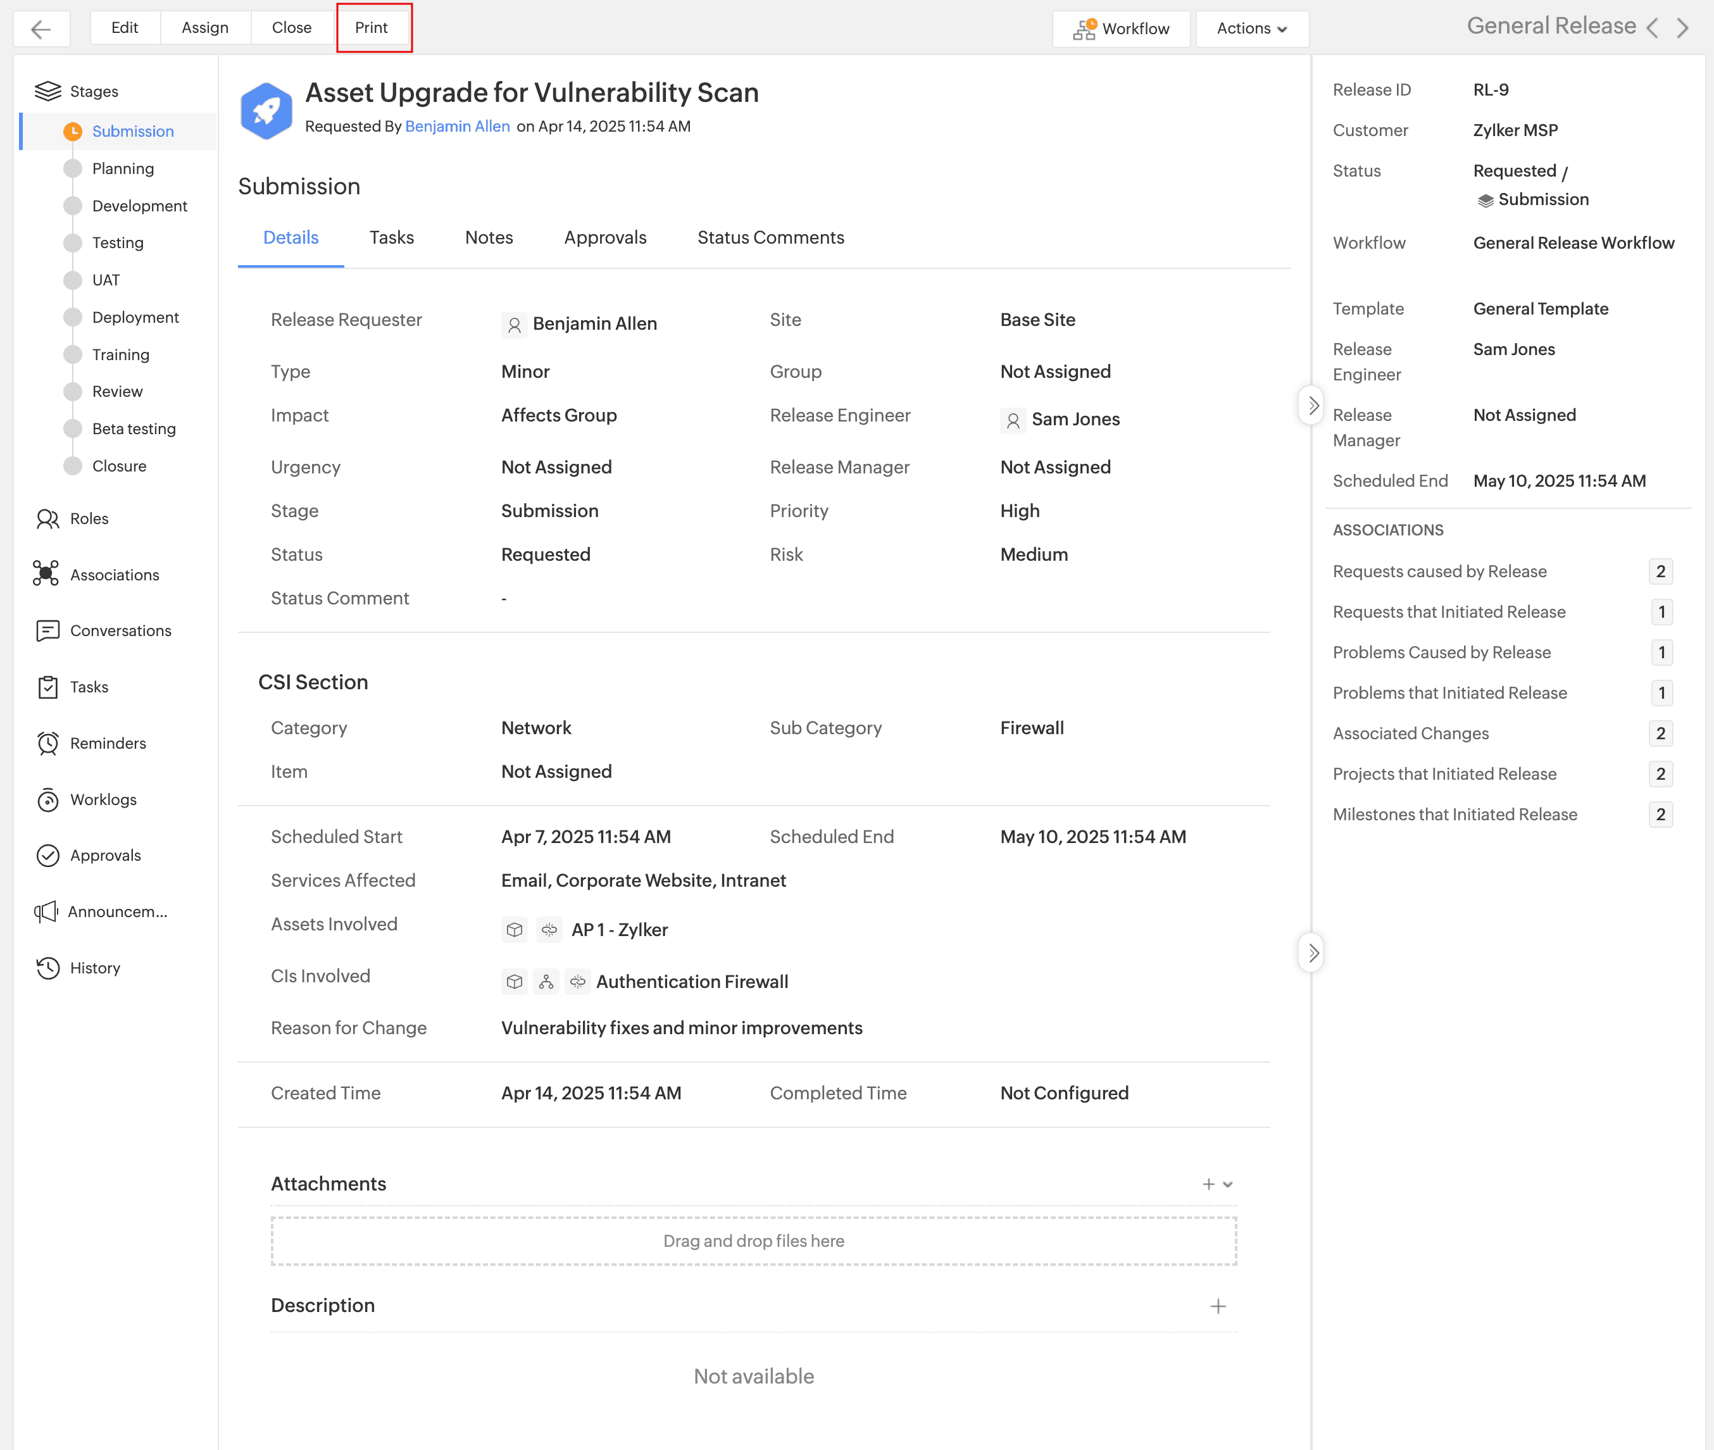The height and width of the screenshot is (1450, 1714).
Task: Open the Associations sidebar icon
Action: [46, 574]
